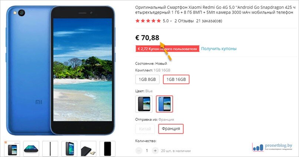Click the red new user coupon badge

coord(167,49)
